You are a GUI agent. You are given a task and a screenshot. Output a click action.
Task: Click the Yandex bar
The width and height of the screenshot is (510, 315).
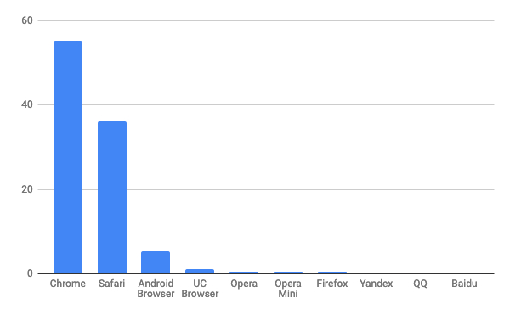(x=377, y=273)
